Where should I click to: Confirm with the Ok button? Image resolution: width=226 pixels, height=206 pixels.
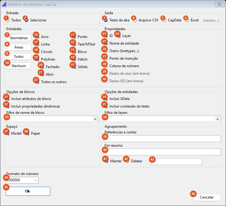[x=28, y=191]
